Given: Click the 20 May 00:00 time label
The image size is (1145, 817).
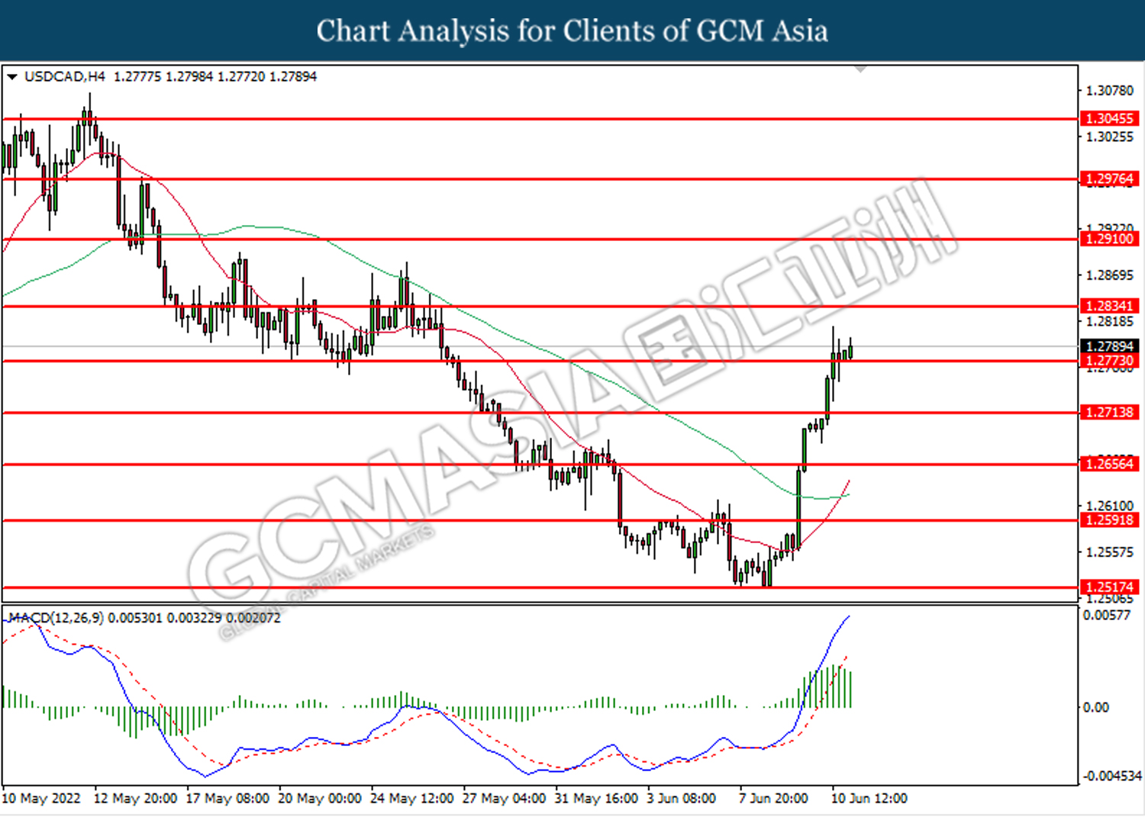Looking at the screenshot, I should pos(320,799).
